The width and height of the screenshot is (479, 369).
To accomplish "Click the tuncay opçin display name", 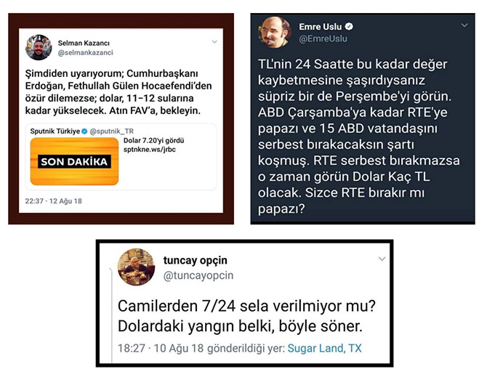I will click(196, 260).
